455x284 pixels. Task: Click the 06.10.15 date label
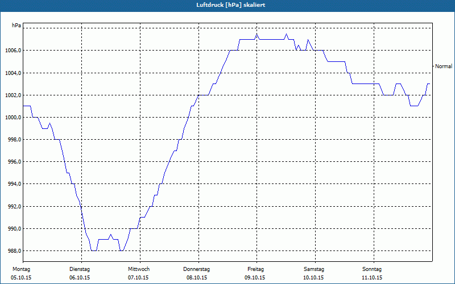(80, 278)
